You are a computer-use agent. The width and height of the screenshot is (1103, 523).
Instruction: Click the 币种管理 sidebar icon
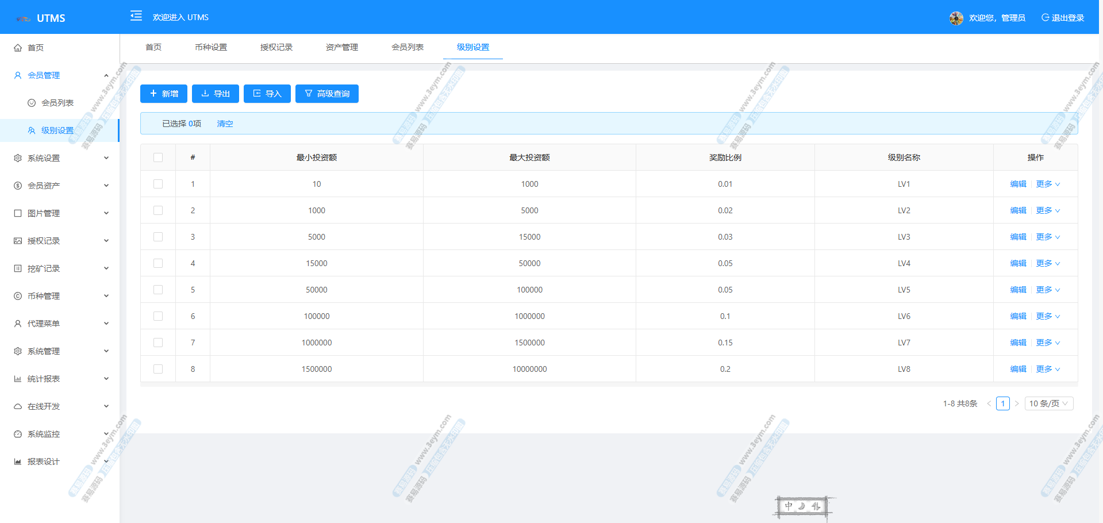[18, 296]
